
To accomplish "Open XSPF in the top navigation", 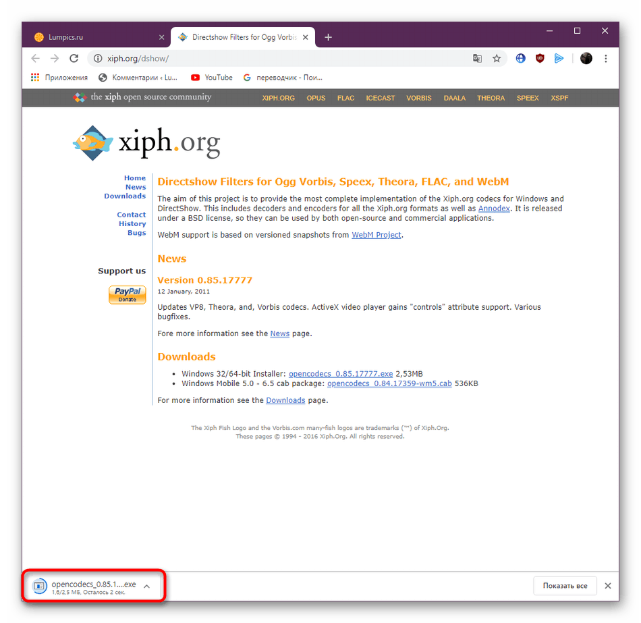I will (x=559, y=98).
